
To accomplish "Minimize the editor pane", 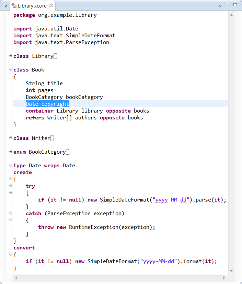I will tap(227, 3).
